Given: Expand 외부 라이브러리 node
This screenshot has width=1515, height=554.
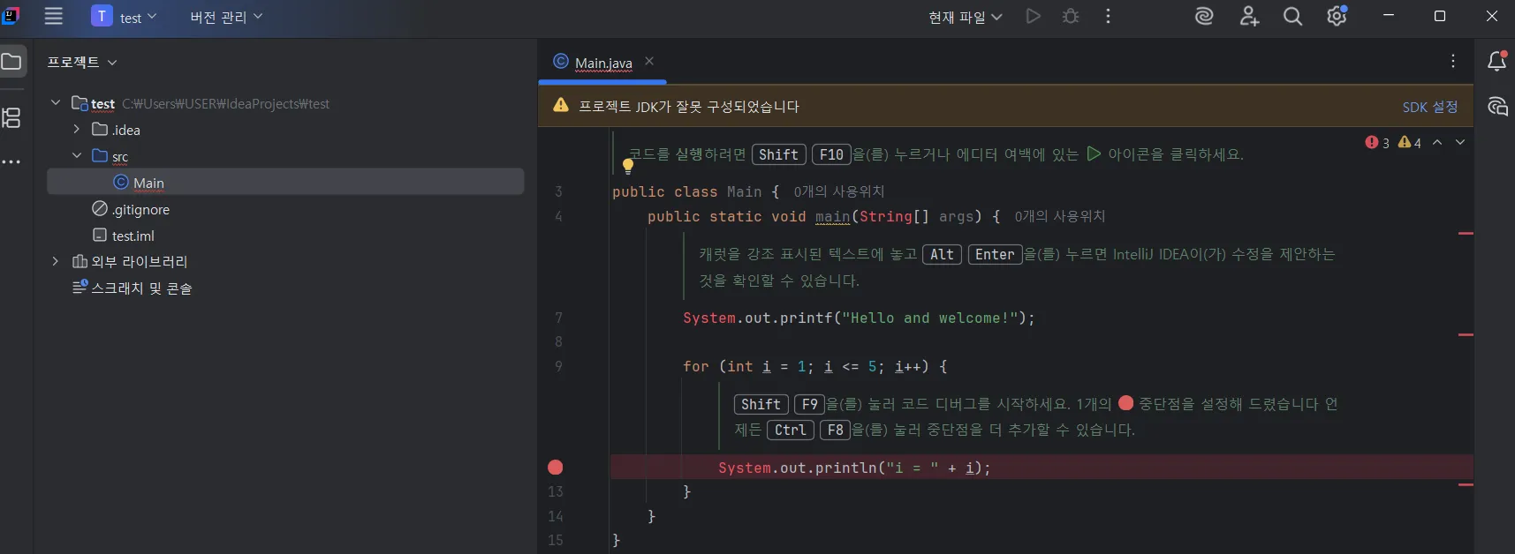Looking at the screenshot, I should 56,261.
